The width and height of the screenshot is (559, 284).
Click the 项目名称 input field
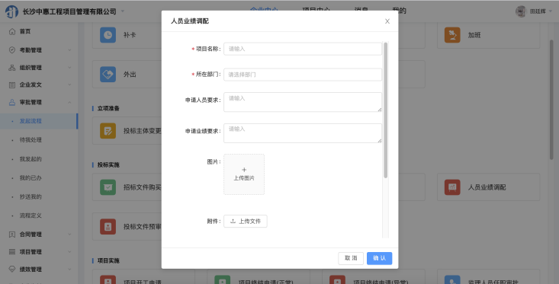coord(303,49)
